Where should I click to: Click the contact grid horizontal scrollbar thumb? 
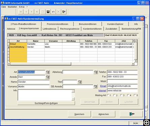[41, 64]
